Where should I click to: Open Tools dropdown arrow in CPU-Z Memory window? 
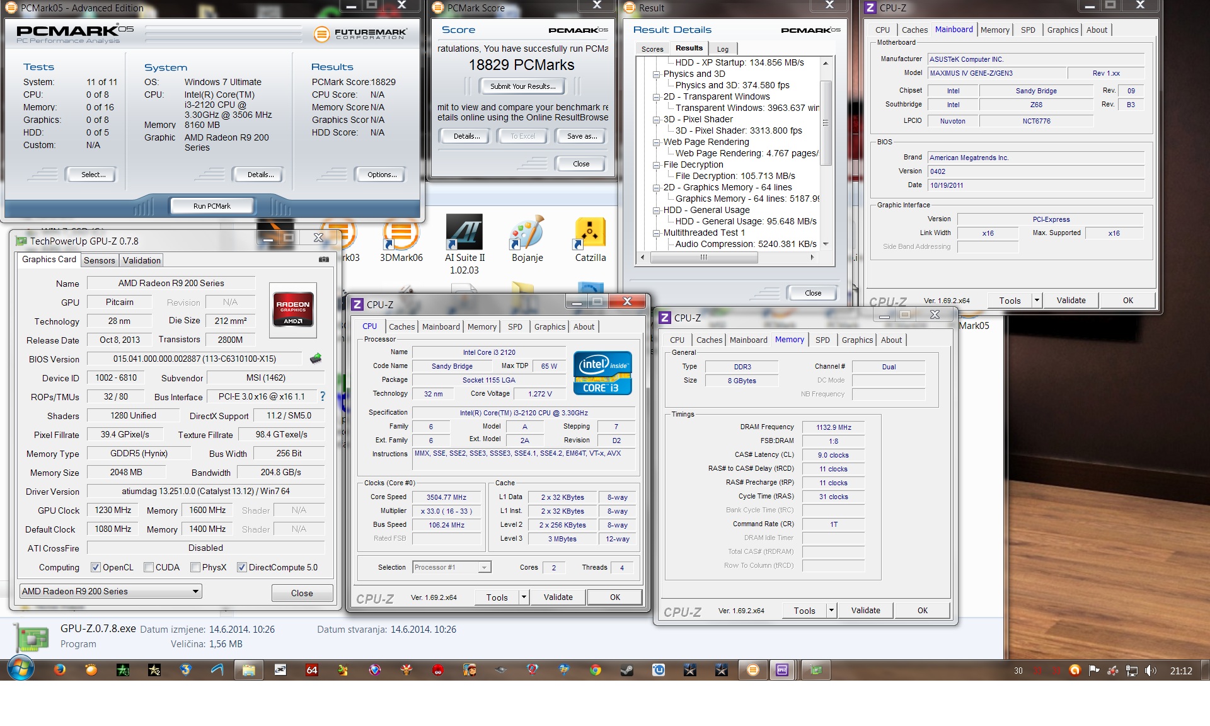coord(831,610)
